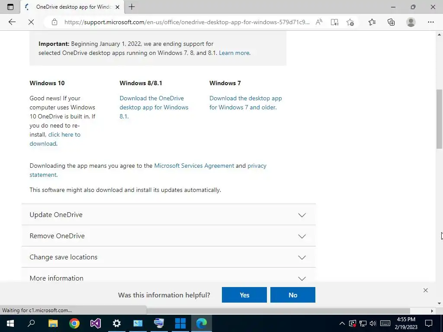The height and width of the screenshot is (332, 443).
Task: Expand the Update OneDrive section
Action: 169,214
